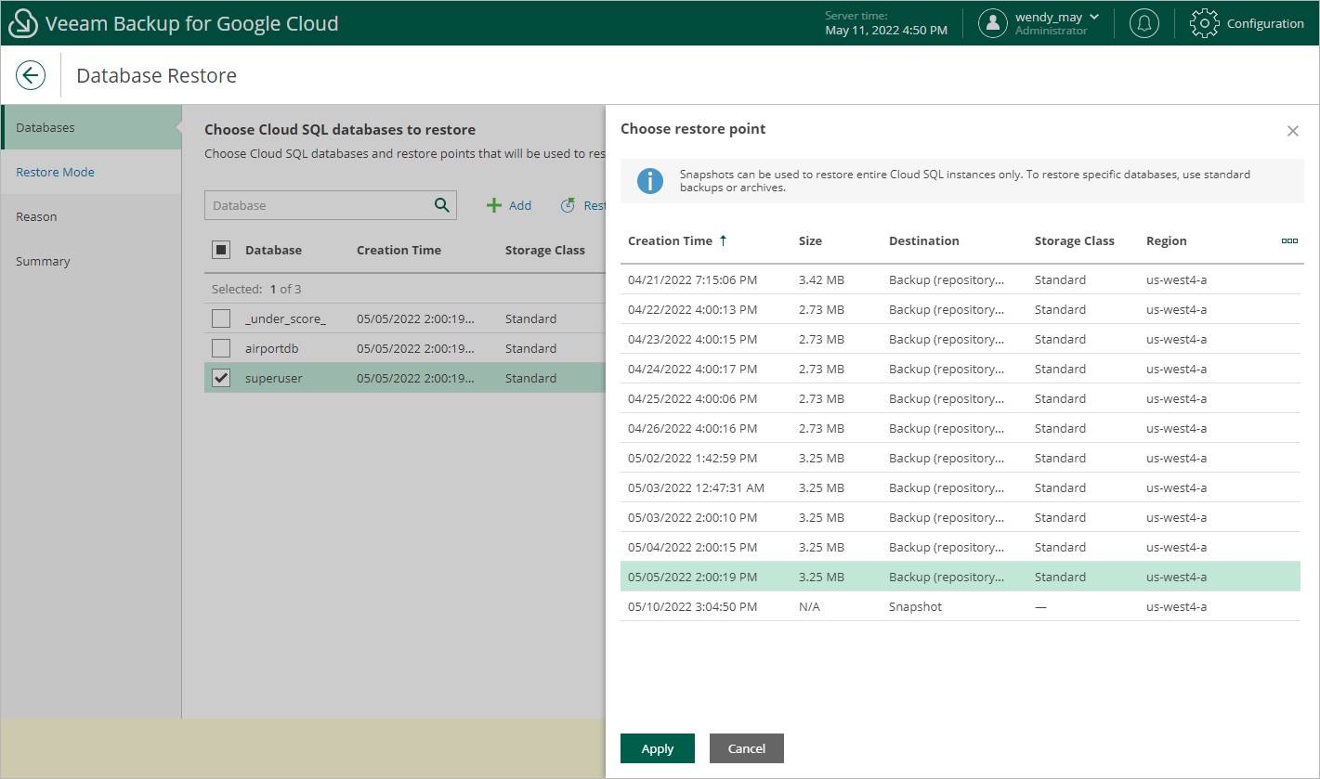Image resolution: width=1320 pixels, height=779 pixels.
Task: Sort databases by Creation Time header
Action: (399, 250)
